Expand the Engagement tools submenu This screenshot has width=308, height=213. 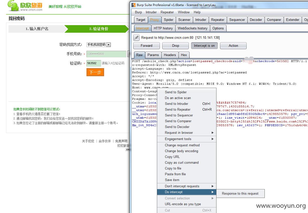187,139
